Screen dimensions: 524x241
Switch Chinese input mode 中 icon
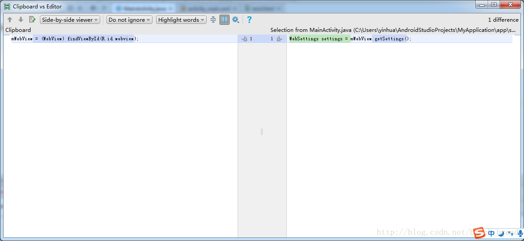(491, 233)
